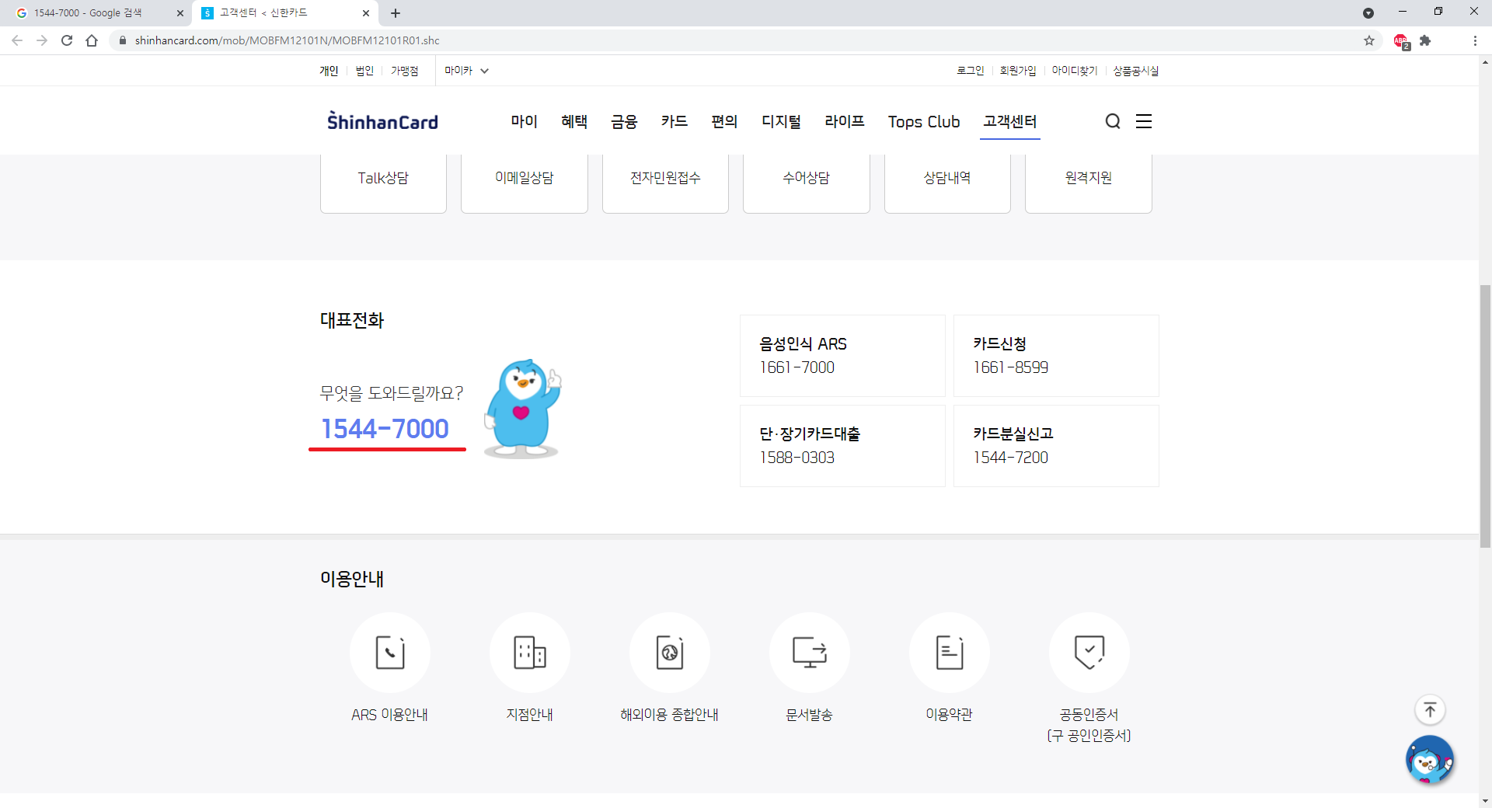Open the Tops Club menu
The height and width of the screenshot is (808, 1492).
click(924, 122)
